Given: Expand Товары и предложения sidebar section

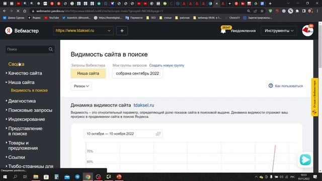Looking at the screenshot, I should [x=23, y=145].
